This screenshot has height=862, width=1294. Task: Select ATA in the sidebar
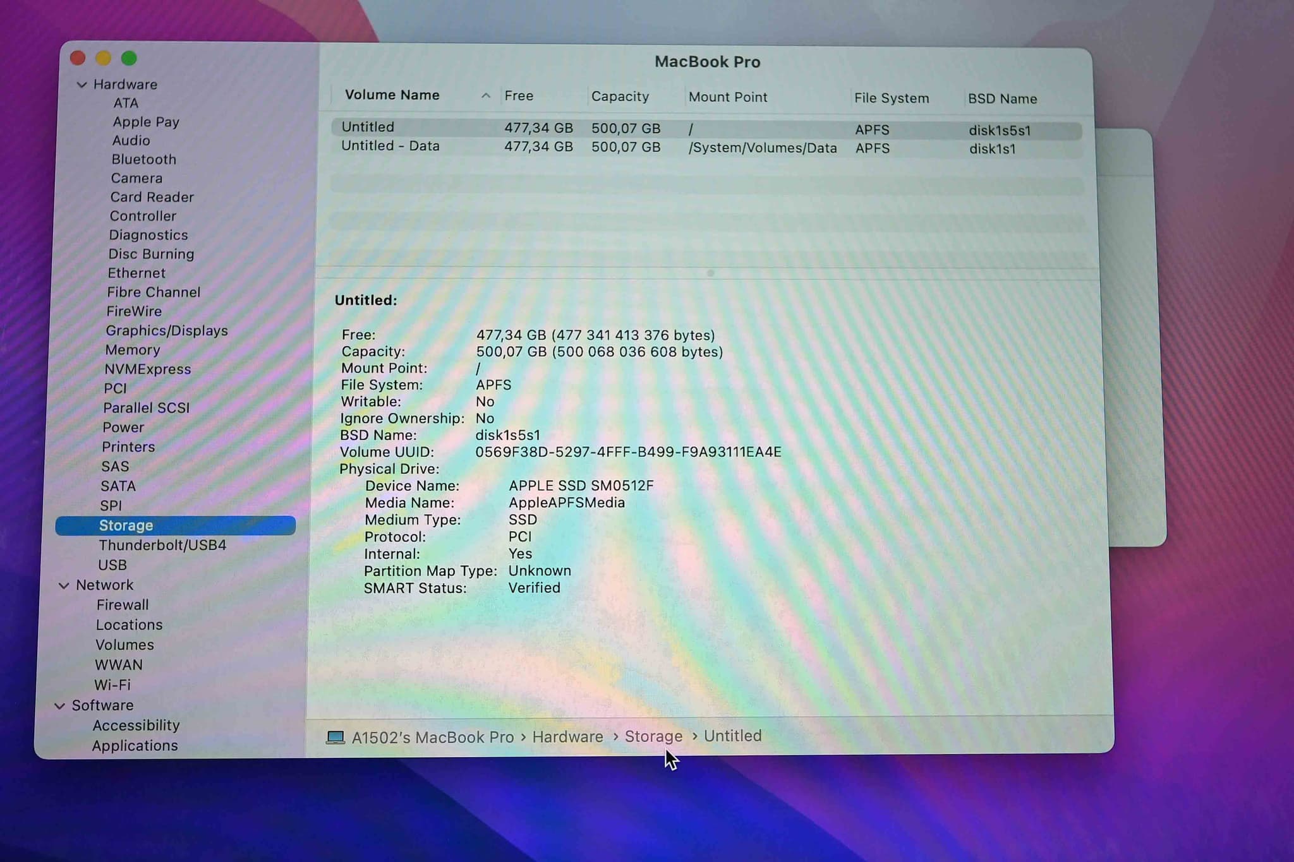[126, 103]
